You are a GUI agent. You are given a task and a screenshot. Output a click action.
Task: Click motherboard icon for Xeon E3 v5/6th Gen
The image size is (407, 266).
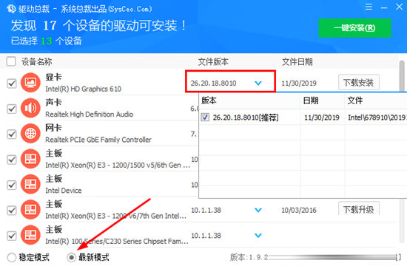tap(30, 159)
